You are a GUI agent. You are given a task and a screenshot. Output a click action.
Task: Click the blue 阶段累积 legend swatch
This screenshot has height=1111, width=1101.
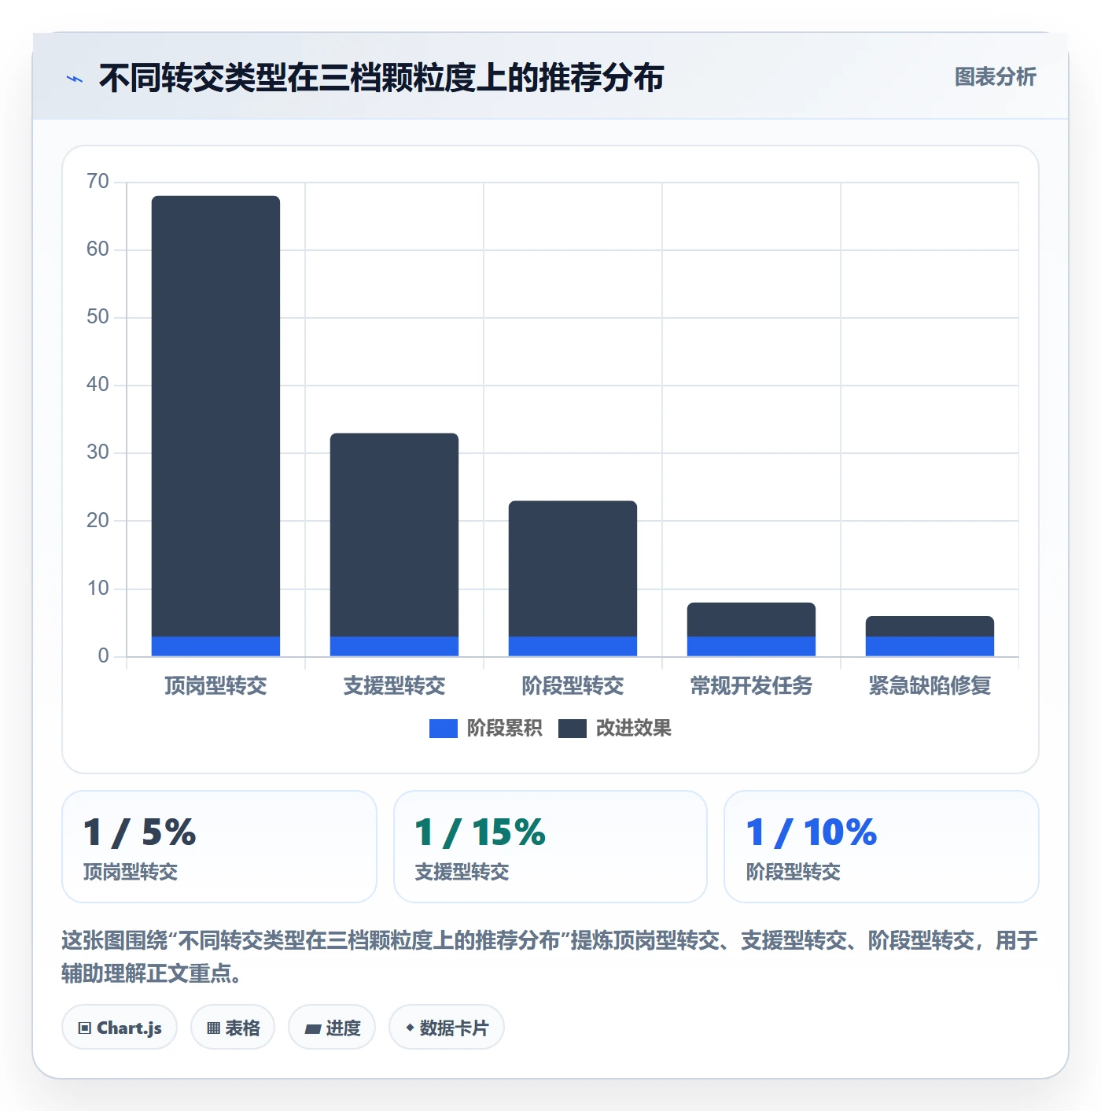444,729
